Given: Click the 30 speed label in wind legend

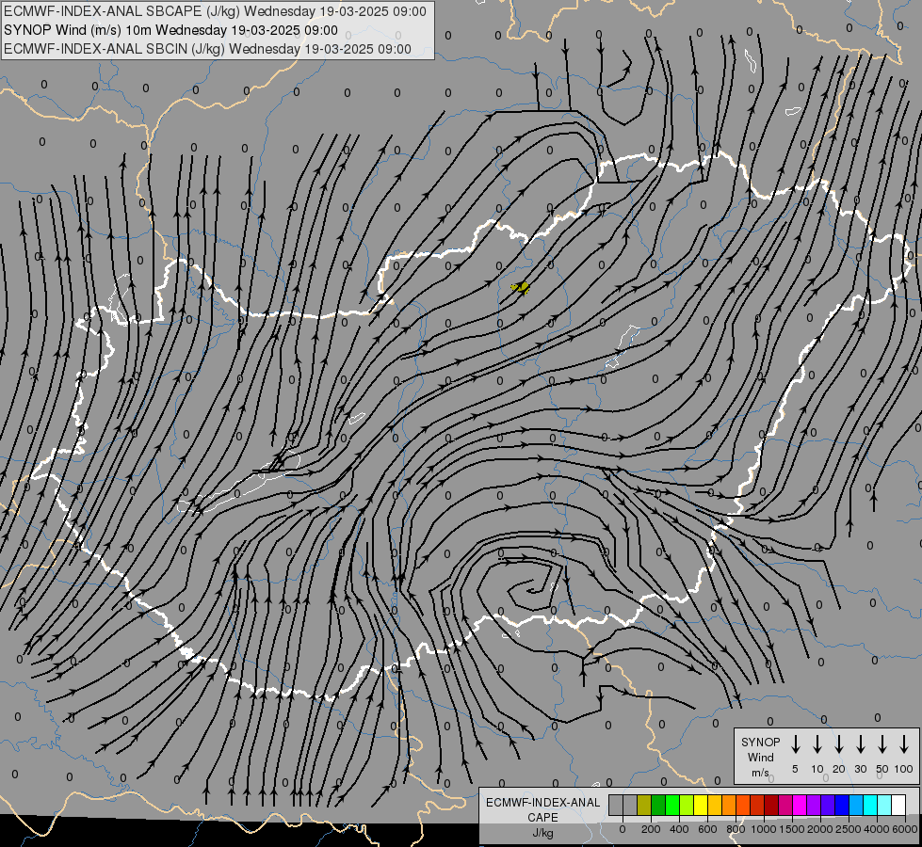Looking at the screenshot, I should coord(860,769).
